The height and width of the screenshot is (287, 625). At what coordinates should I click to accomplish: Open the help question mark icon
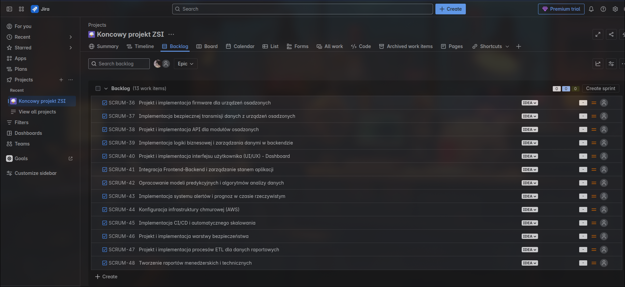click(x=603, y=9)
